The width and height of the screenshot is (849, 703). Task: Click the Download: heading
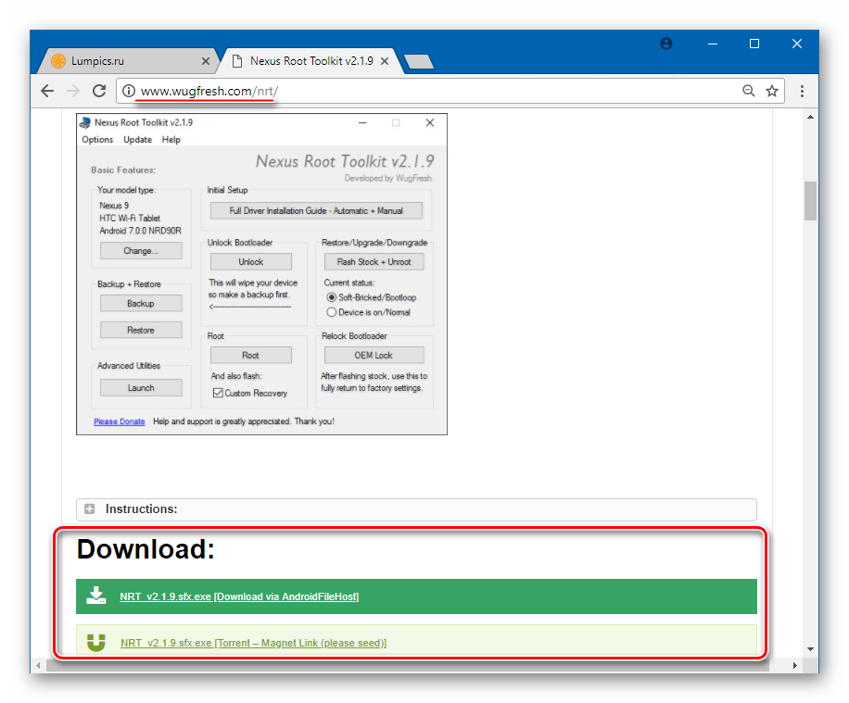click(146, 548)
